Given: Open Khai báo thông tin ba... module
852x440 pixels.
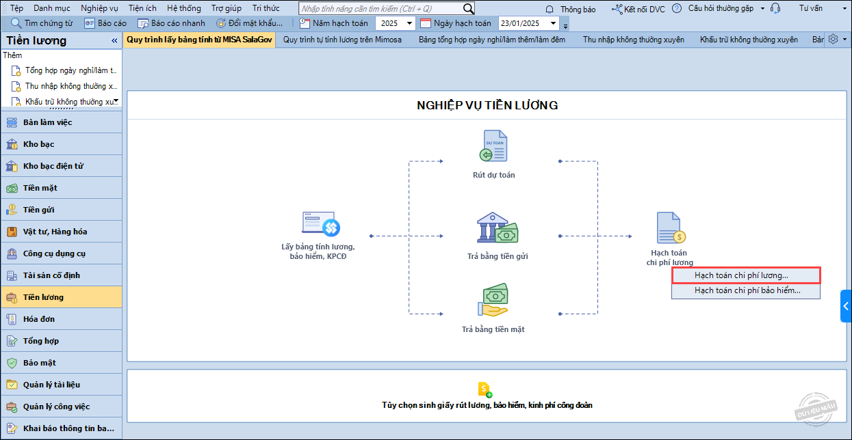Looking at the screenshot, I should (61, 428).
